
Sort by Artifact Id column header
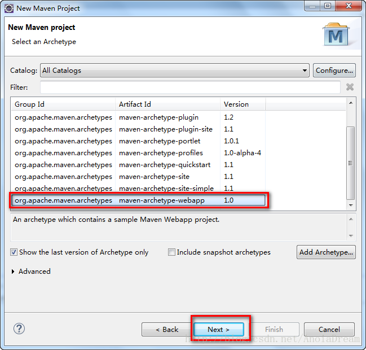[x=167, y=104]
